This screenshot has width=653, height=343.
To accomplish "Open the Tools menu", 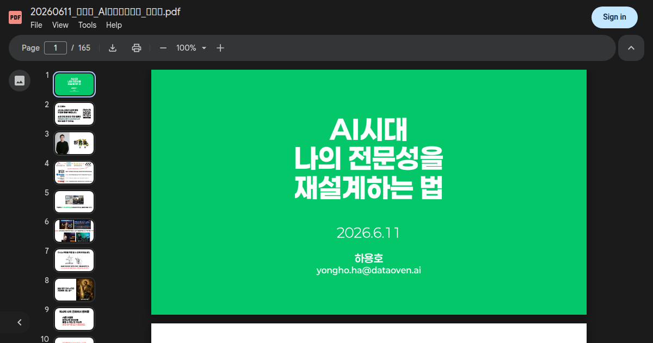I will [87, 25].
